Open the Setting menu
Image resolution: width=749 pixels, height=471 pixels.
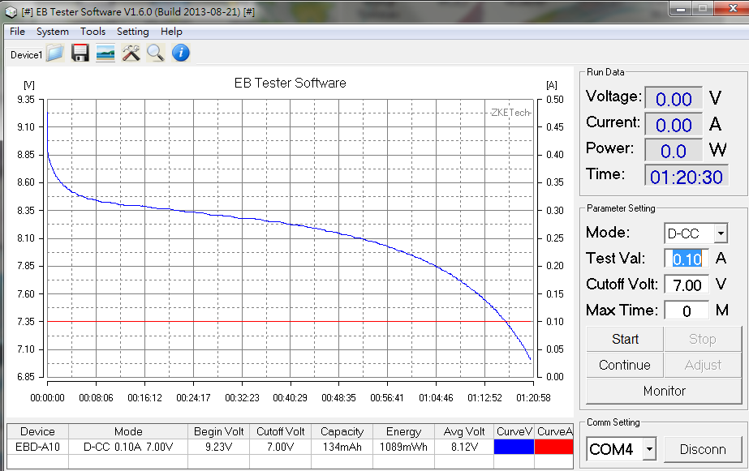132,32
